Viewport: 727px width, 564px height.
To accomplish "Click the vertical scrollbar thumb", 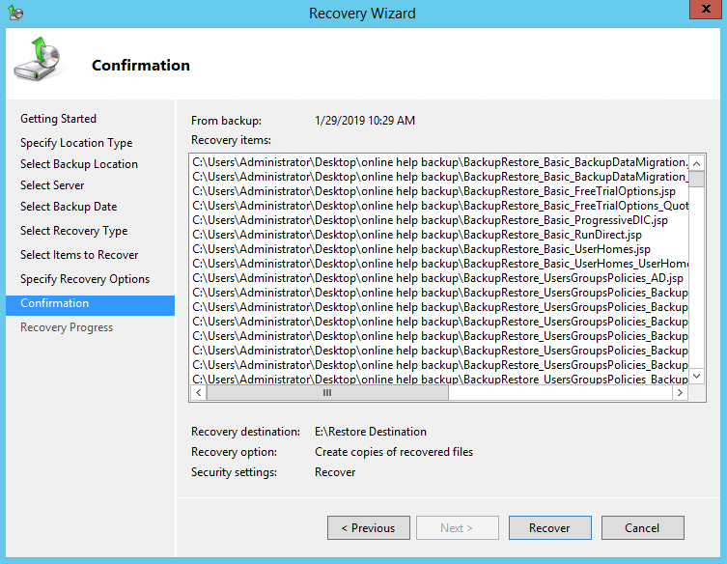I will [696, 179].
